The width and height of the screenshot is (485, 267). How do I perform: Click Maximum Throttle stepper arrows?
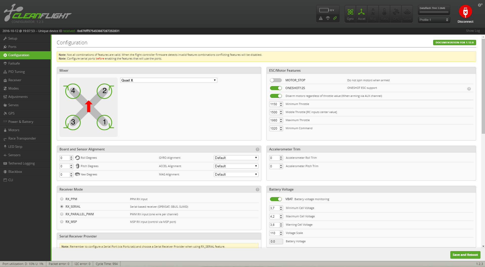pyautogui.click(x=281, y=120)
